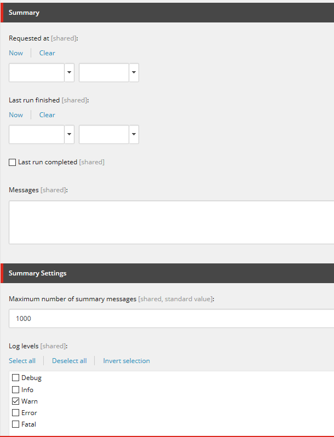Click Deselect all for Log levels

[x=69, y=361]
